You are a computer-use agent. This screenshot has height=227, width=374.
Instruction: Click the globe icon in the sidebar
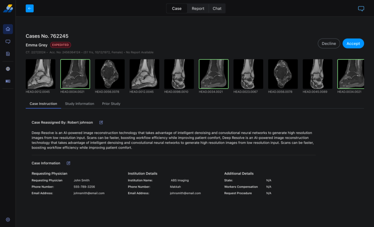8,69
